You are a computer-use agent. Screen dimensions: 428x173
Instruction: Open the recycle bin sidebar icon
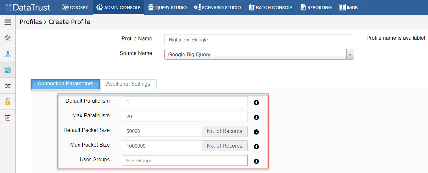[8, 117]
